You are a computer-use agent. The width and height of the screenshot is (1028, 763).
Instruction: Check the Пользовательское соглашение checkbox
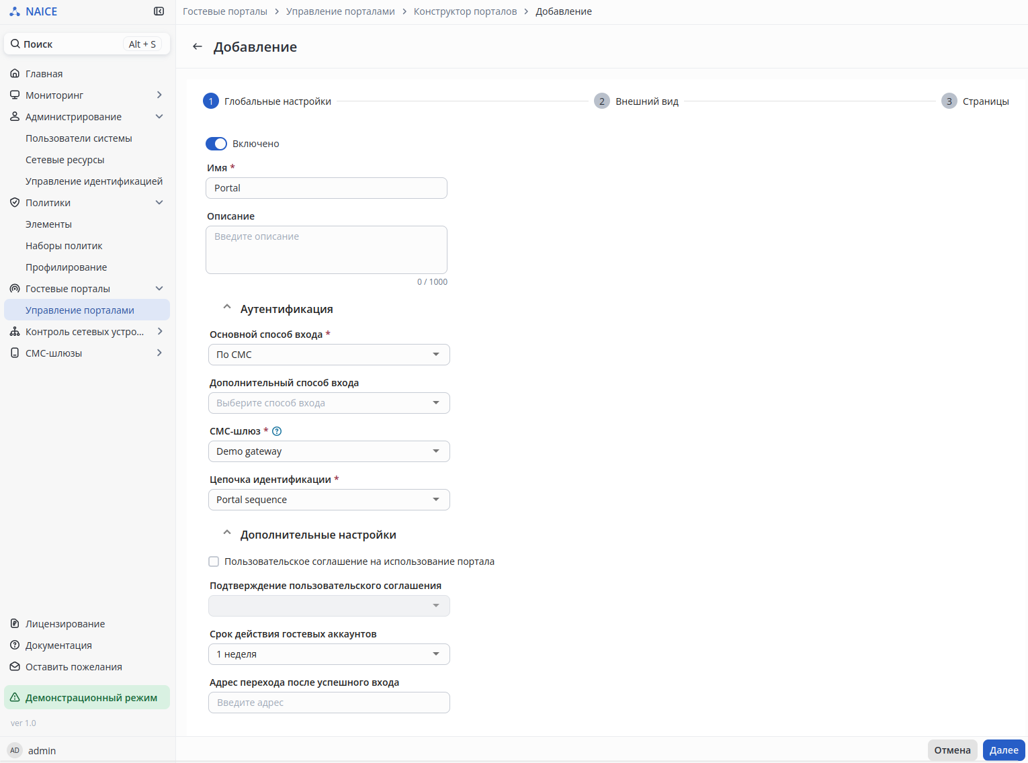click(214, 562)
